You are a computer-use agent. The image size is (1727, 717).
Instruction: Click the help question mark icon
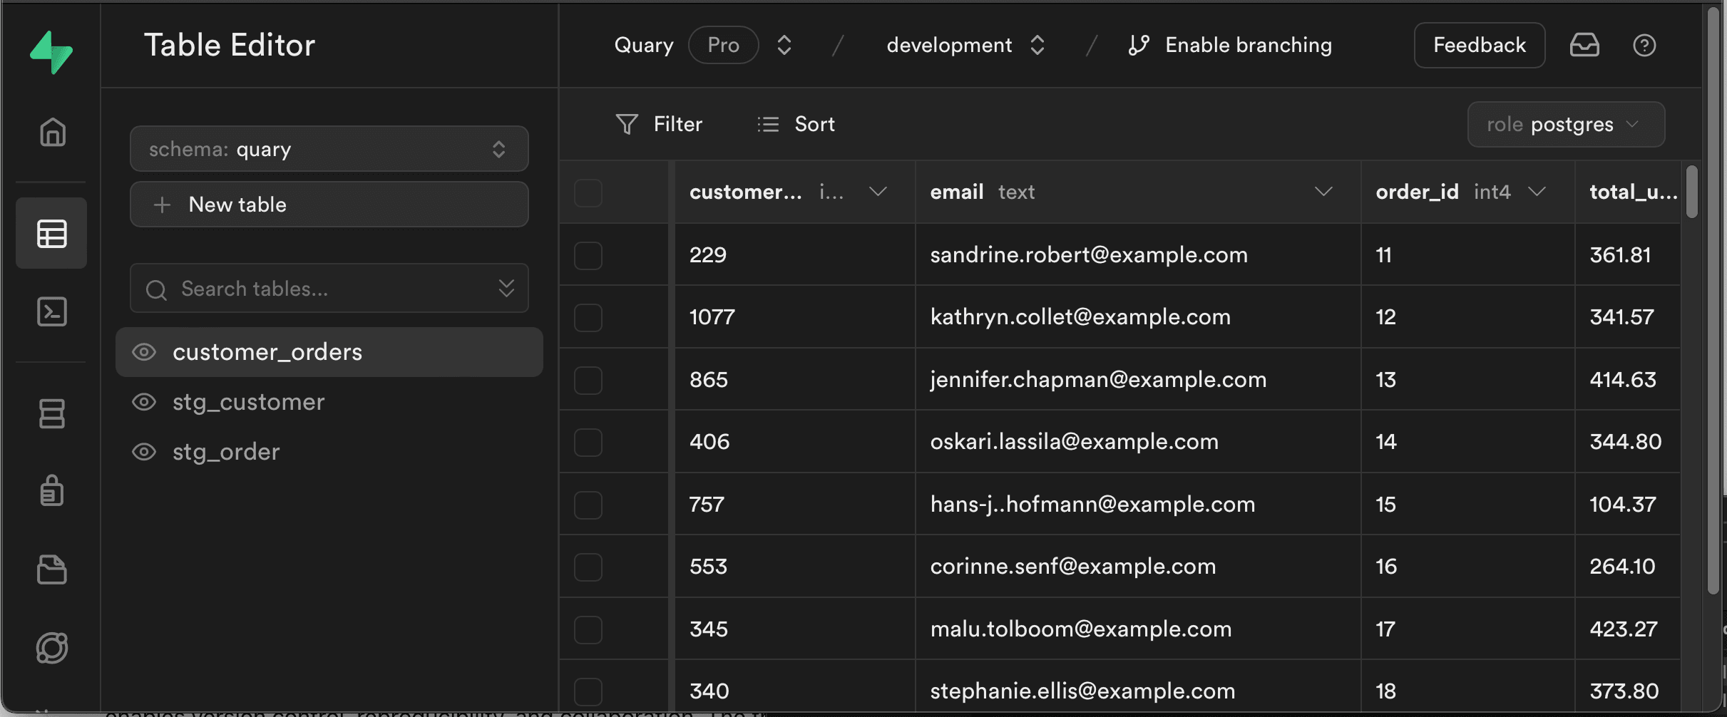point(1644,45)
